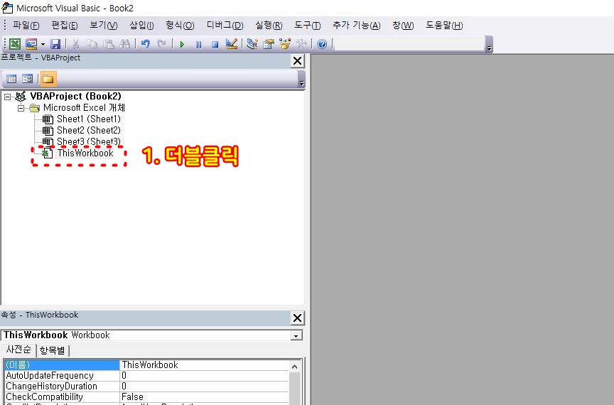Open the 실행(R) menu

coord(269,26)
